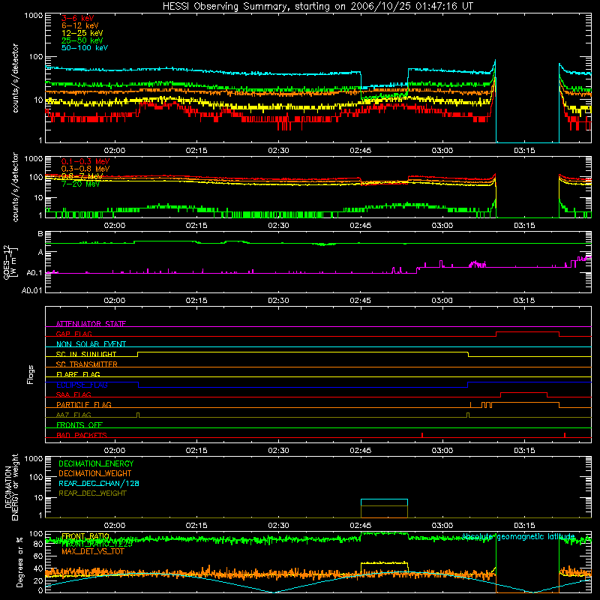The width and height of the screenshot is (600, 600).
Task: Click the 02:30 tick label under decimation panel
Action: (278, 526)
